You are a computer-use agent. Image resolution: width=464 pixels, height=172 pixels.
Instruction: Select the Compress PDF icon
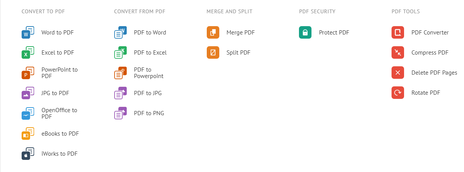coord(398,53)
